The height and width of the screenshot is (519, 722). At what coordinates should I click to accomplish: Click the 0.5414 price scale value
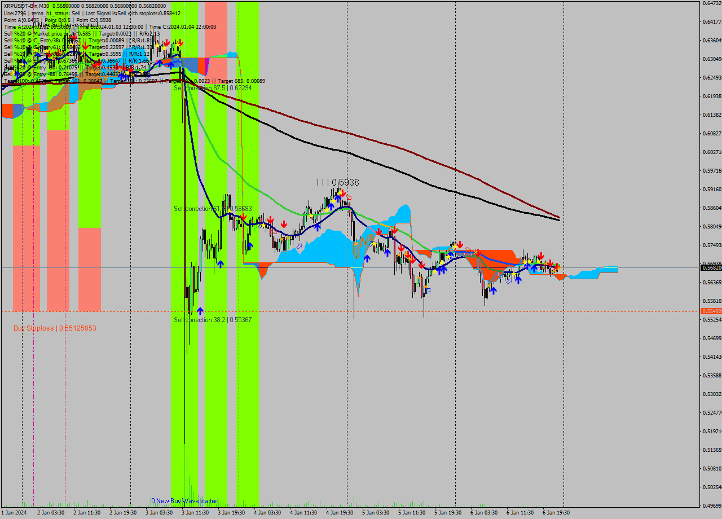(x=712, y=357)
